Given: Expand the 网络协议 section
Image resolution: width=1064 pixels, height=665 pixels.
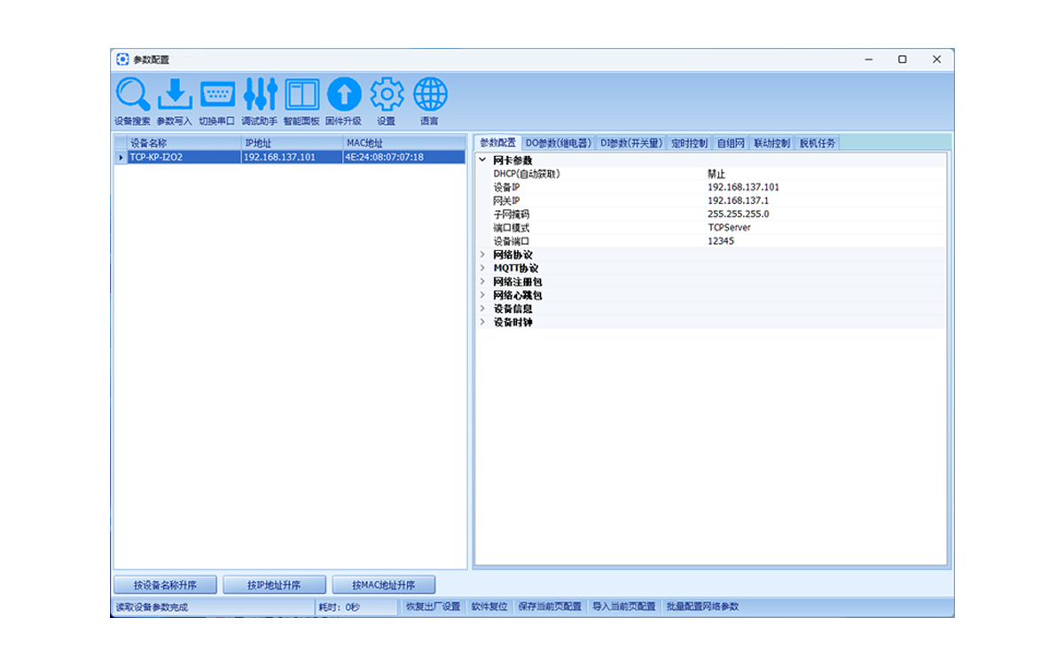Looking at the screenshot, I should pos(482,254).
